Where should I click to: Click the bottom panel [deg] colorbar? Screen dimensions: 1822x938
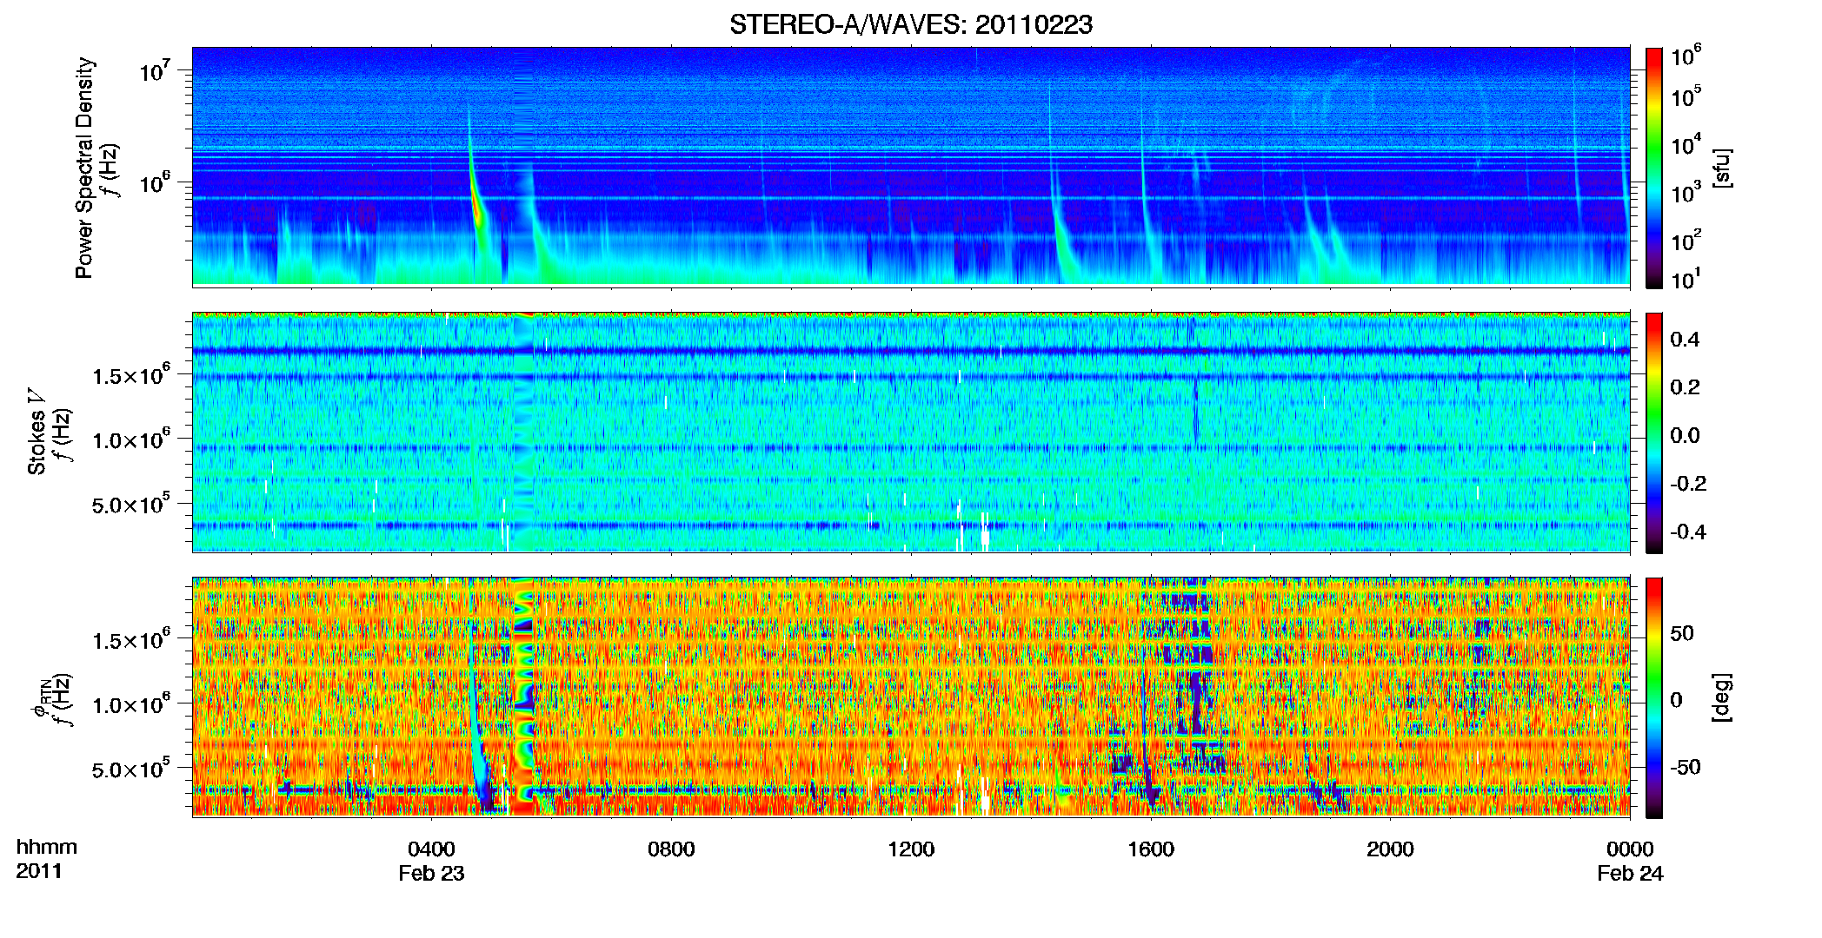tap(1654, 697)
